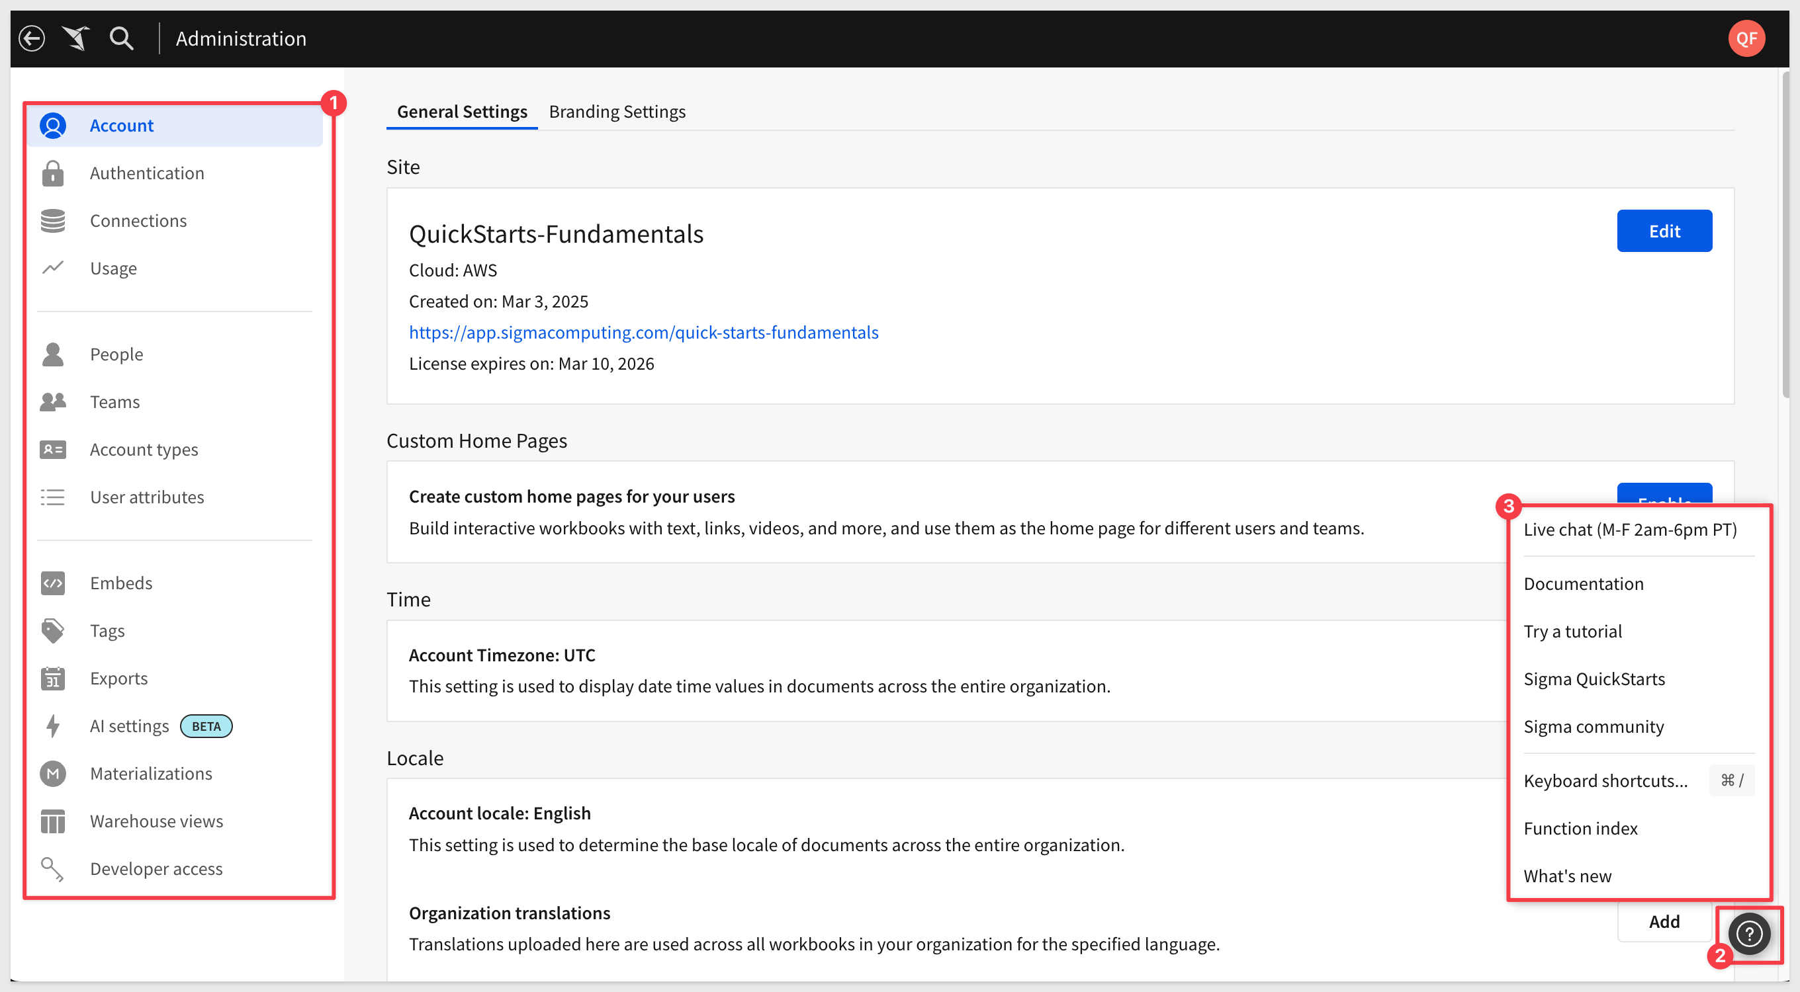This screenshot has width=1800, height=992.
Task: Click the Authentication lock icon
Action: [53, 173]
